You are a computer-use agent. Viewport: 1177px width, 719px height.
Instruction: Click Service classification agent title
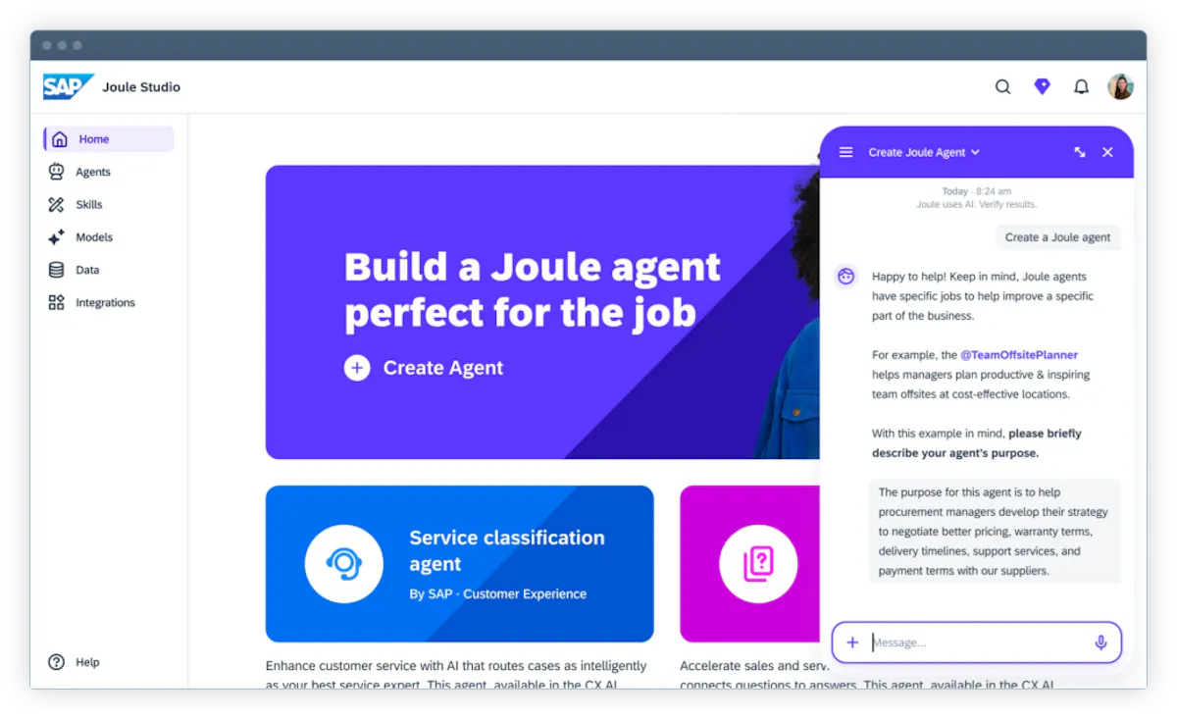507,550
